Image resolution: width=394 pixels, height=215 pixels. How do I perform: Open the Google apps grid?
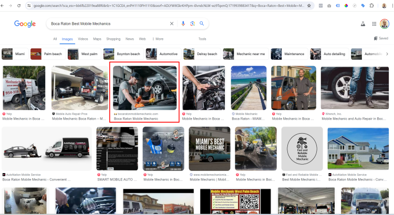coord(374,24)
